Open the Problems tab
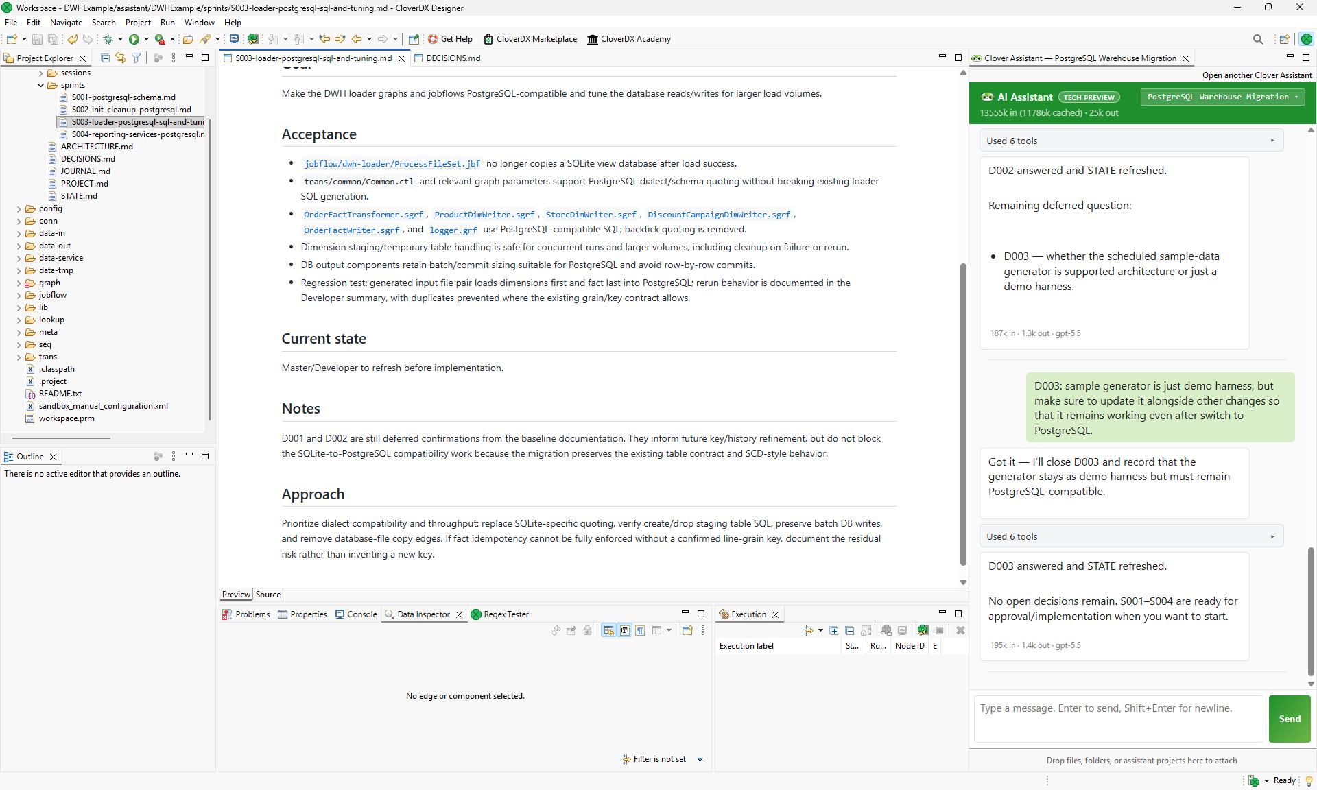Image resolution: width=1317 pixels, height=790 pixels. [x=246, y=614]
